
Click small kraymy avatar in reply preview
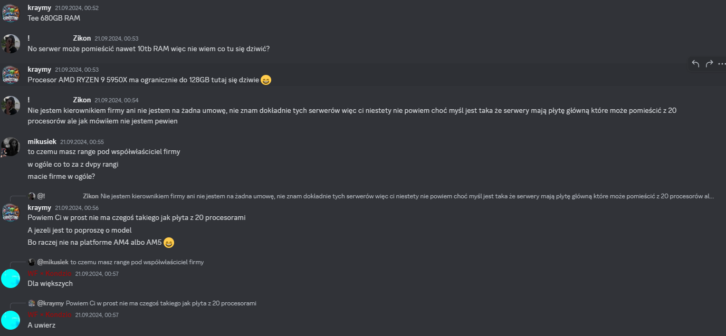coord(32,303)
